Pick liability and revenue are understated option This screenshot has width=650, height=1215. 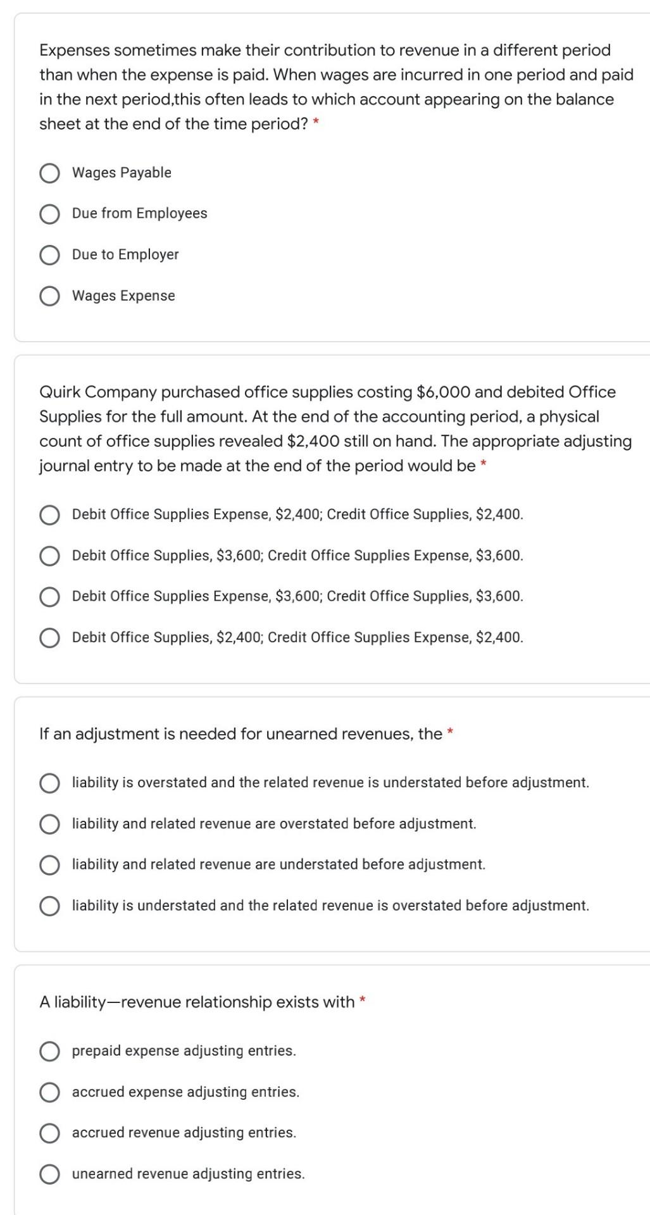[50, 865]
